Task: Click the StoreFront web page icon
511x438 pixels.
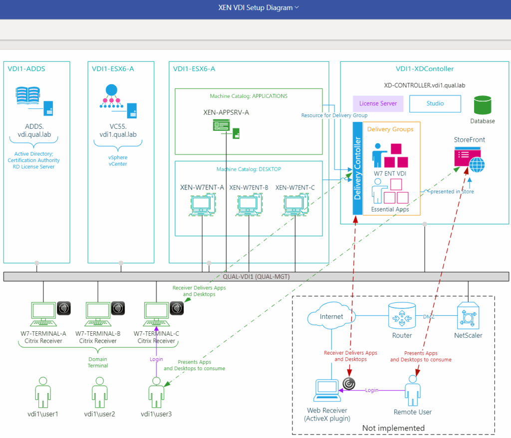Action: [x=469, y=159]
